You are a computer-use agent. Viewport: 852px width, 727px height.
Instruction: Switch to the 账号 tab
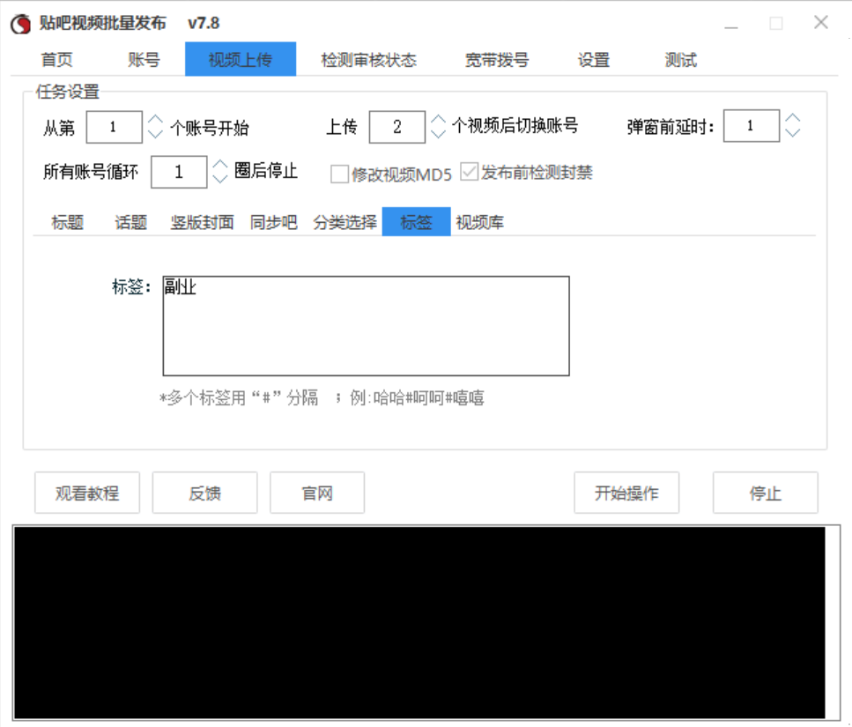point(144,60)
